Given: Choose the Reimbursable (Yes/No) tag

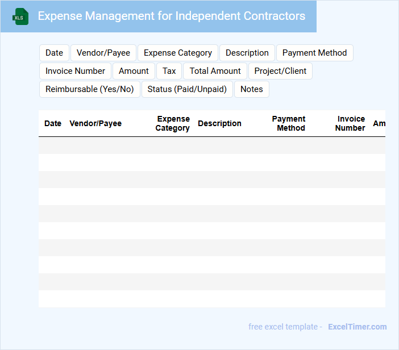Looking at the screenshot, I should 90,89.
